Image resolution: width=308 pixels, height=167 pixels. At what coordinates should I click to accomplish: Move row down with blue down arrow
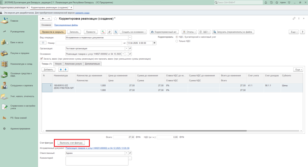pos(66,70)
